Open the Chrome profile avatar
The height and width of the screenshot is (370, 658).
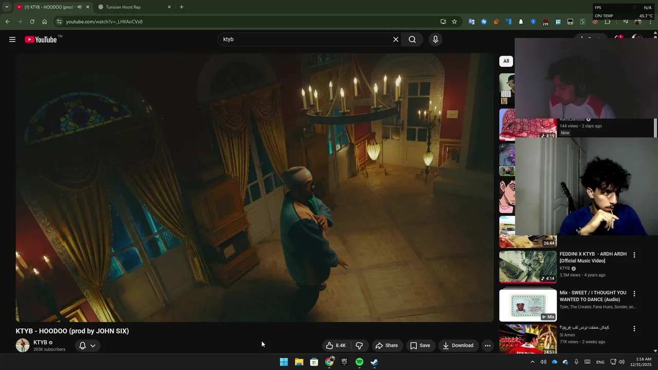(638, 22)
